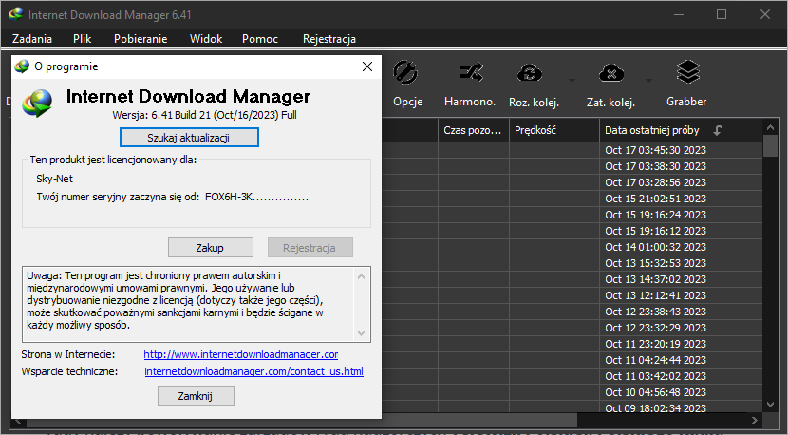Select row dated Oct 11 03:42:02 2023
788x435 pixels.
click(655, 376)
